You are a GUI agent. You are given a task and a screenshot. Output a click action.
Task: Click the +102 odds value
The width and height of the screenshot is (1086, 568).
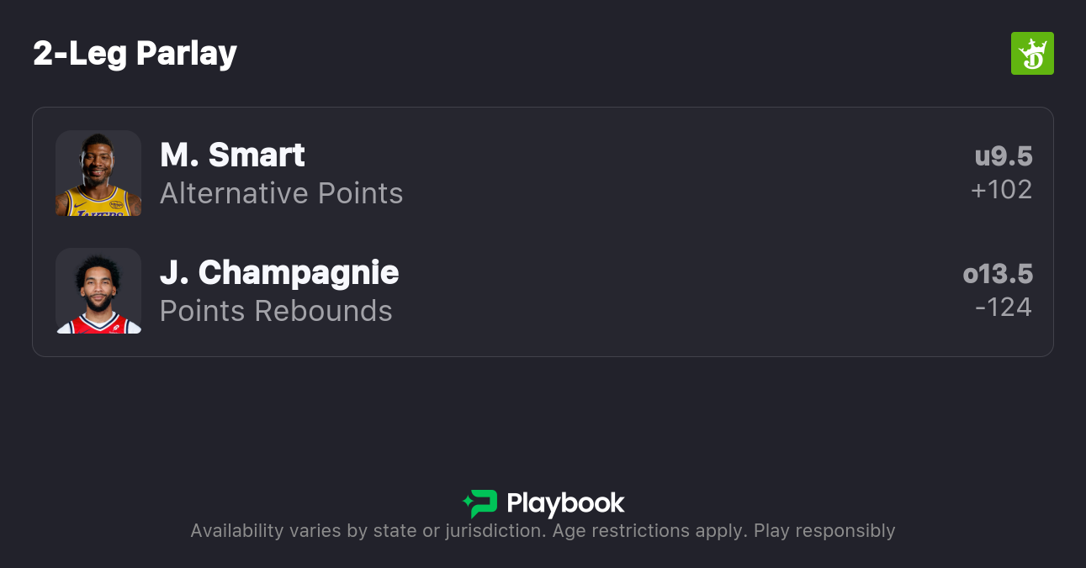click(x=1001, y=190)
